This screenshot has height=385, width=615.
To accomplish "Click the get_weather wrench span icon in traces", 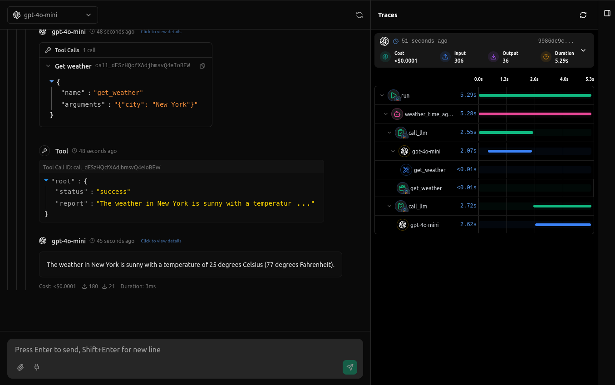I will click(x=405, y=169).
